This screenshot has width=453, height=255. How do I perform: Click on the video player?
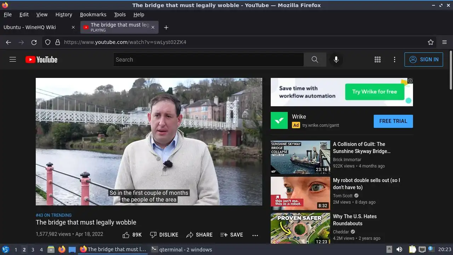tap(149, 142)
